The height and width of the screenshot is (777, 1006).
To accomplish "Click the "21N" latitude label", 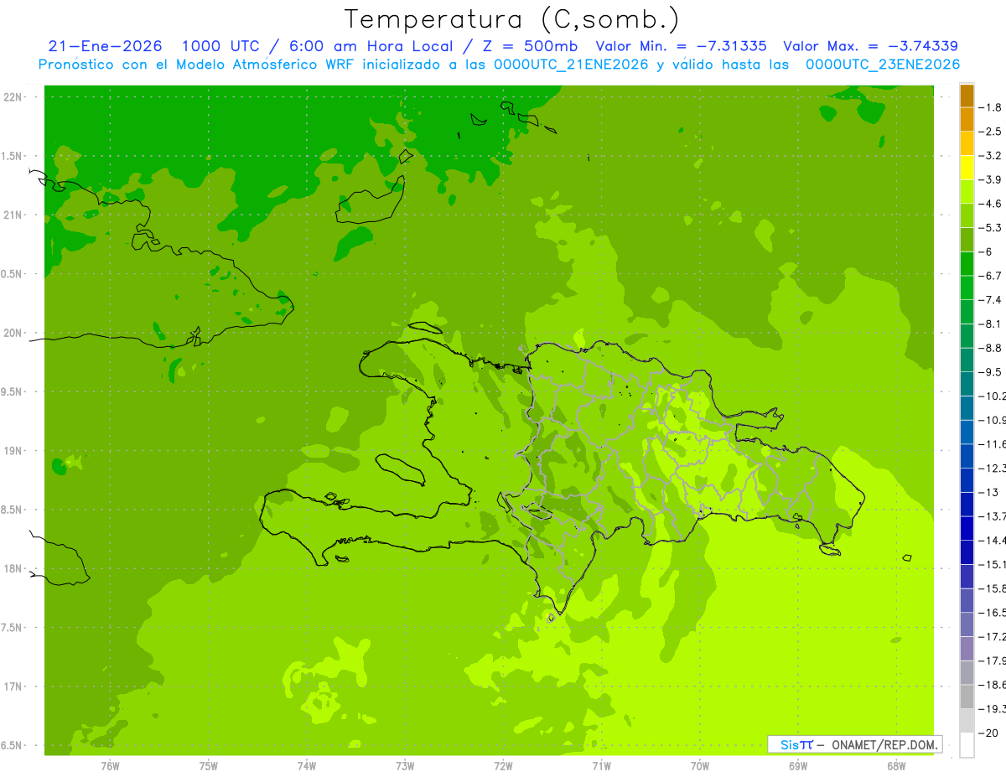I will pyautogui.click(x=13, y=215).
